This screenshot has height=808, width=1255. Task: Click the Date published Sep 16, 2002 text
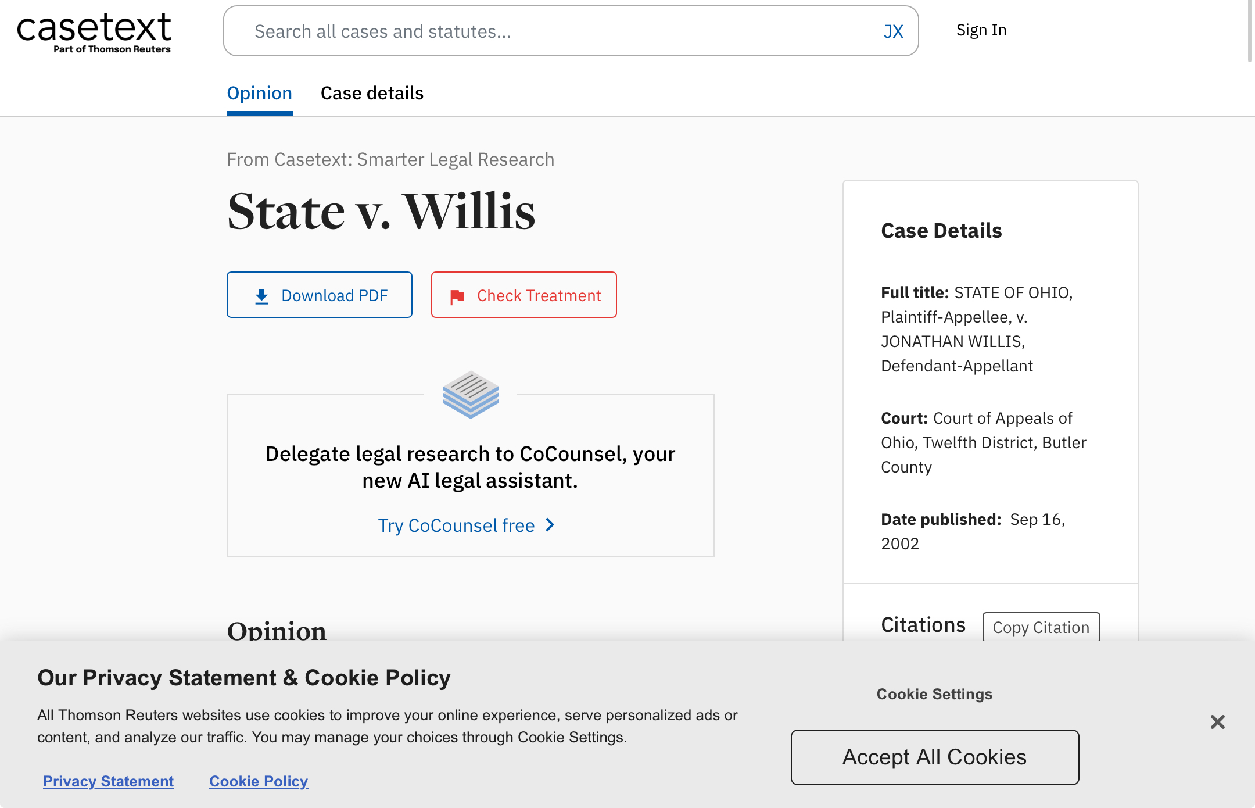click(973, 531)
